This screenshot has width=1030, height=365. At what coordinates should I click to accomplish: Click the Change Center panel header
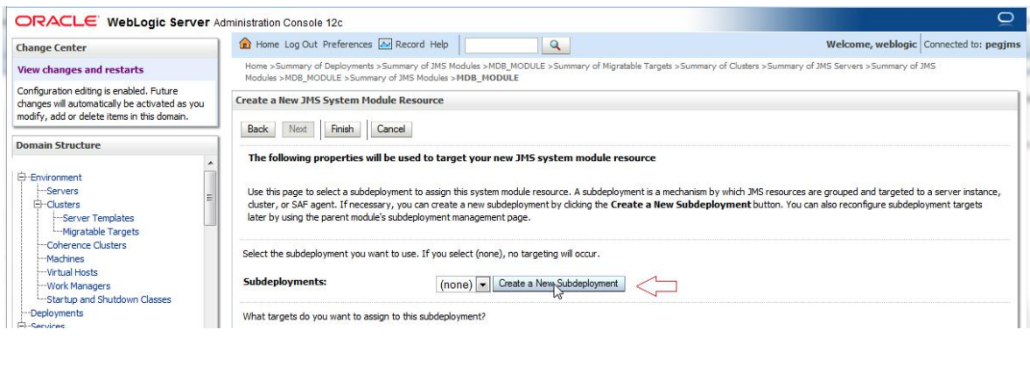tap(116, 48)
